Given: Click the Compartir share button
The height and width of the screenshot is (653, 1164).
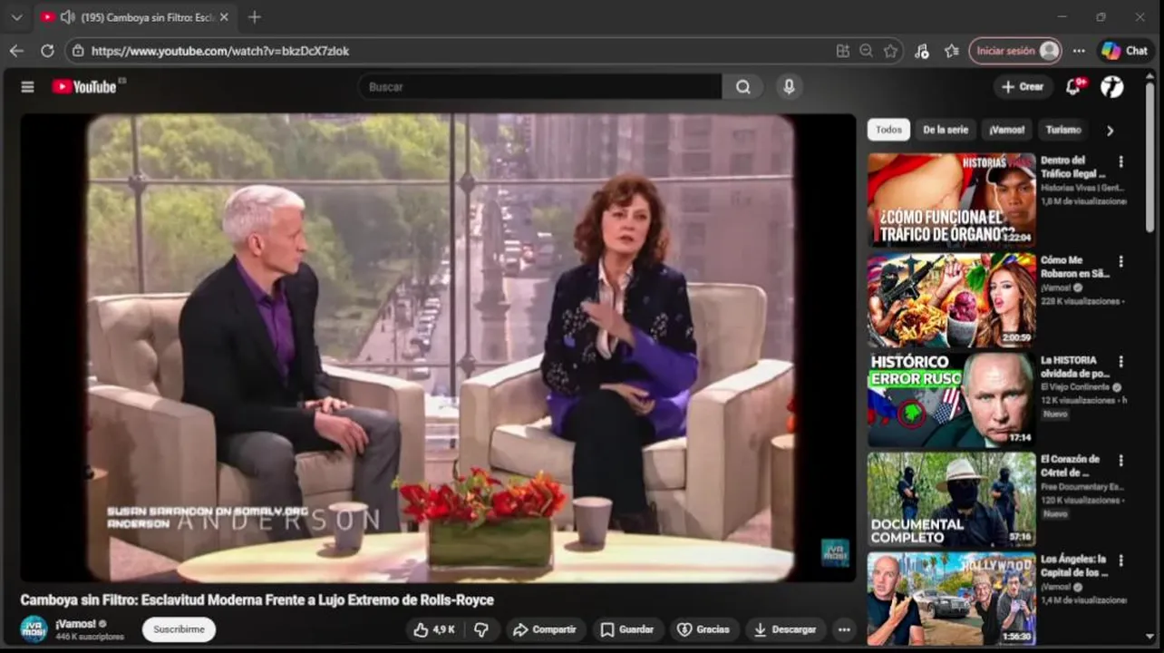Looking at the screenshot, I should [x=545, y=629].
